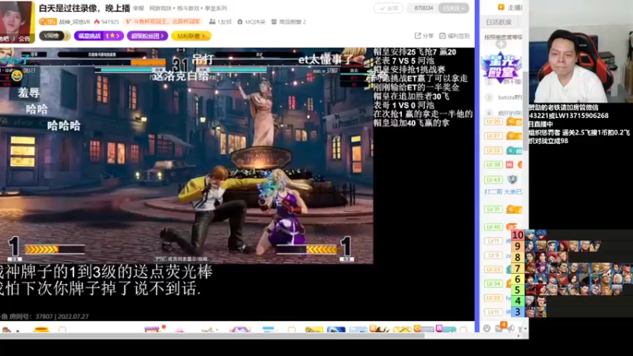The height and width of the screenshot is (356, 633).
Task: Open the 格斗游戏 category link
Action: pyautogui.click(x=188, y=8)
